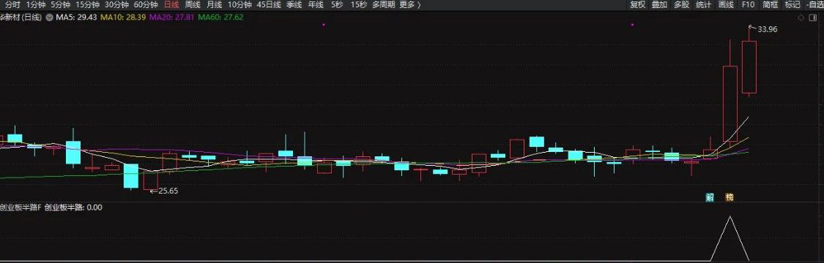Click the 自选 watchlist button
This screenshot has width=824, height=263.
816,4
